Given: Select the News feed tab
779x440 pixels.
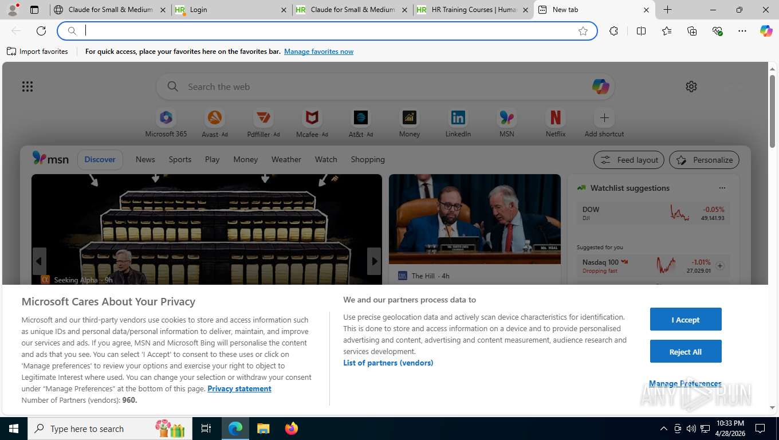Looking at the screenshot, I should point(145,159).
